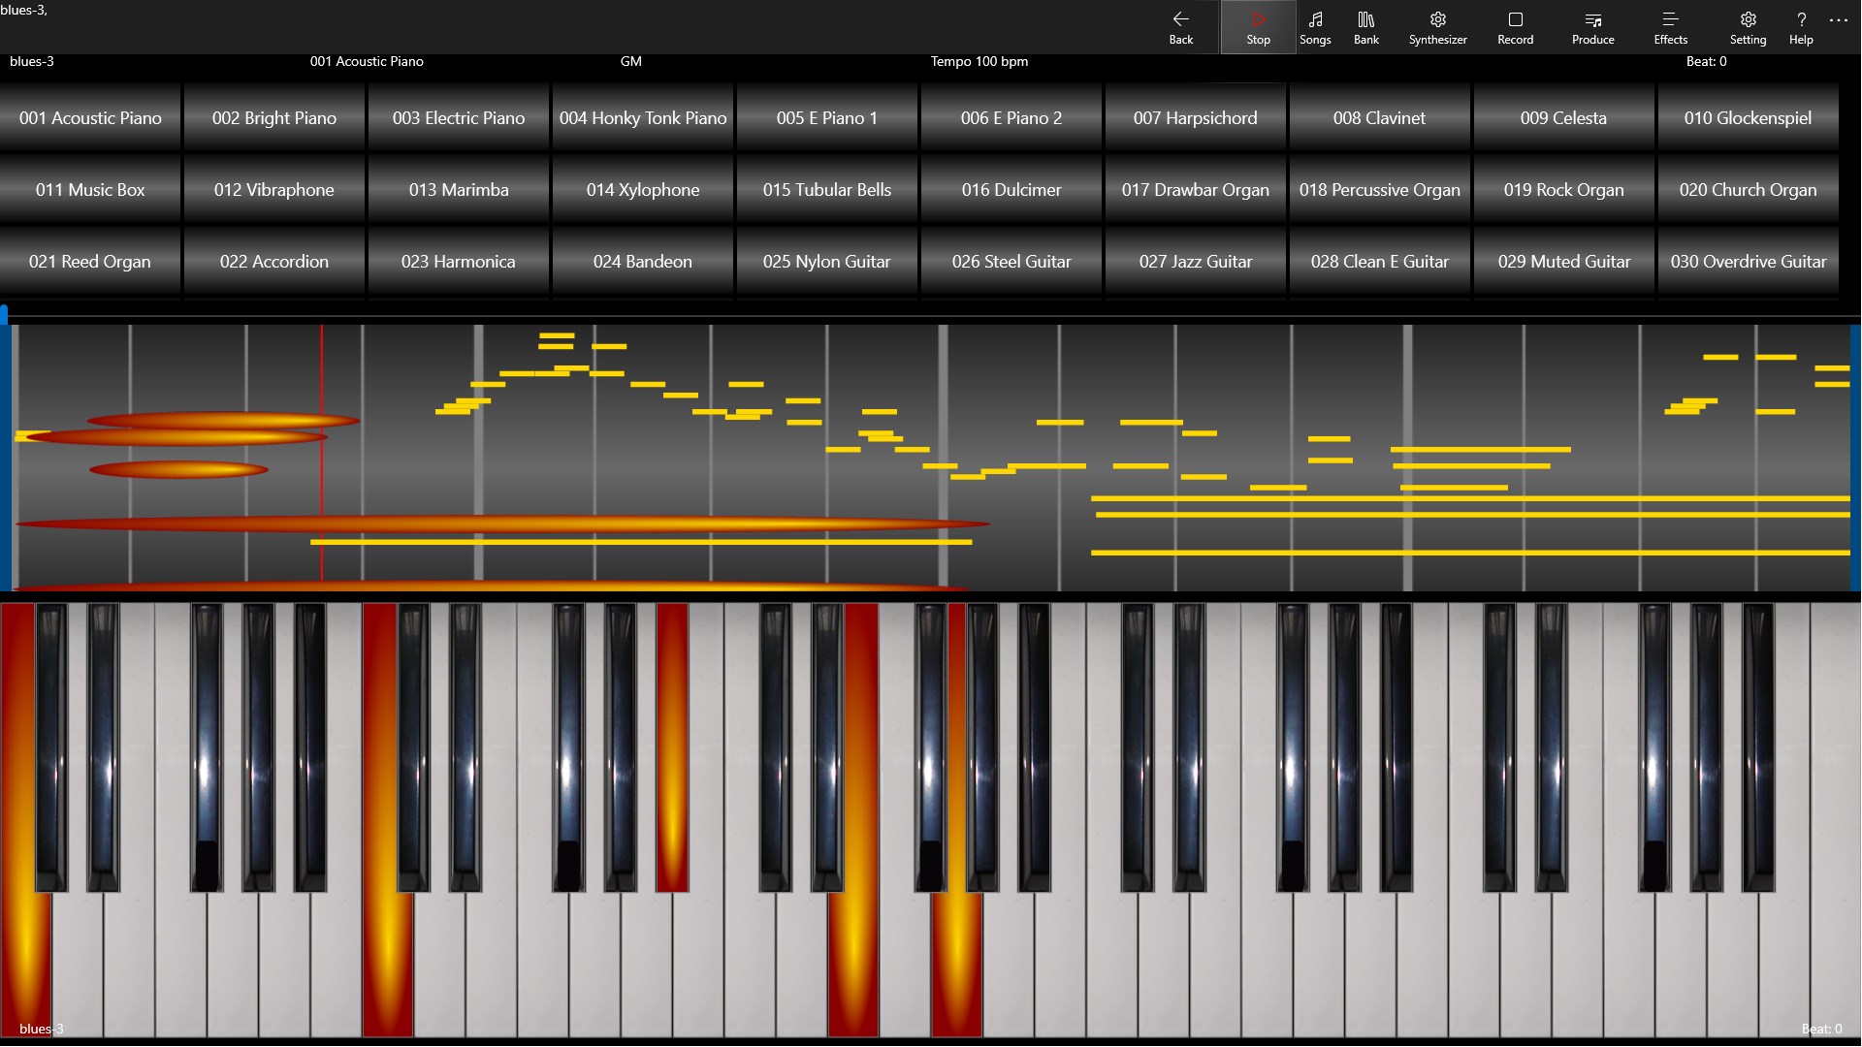Screen dimensions: 1862x1047
Task: Select the 023 Harmonica instrument
Action: click(458, 261)
